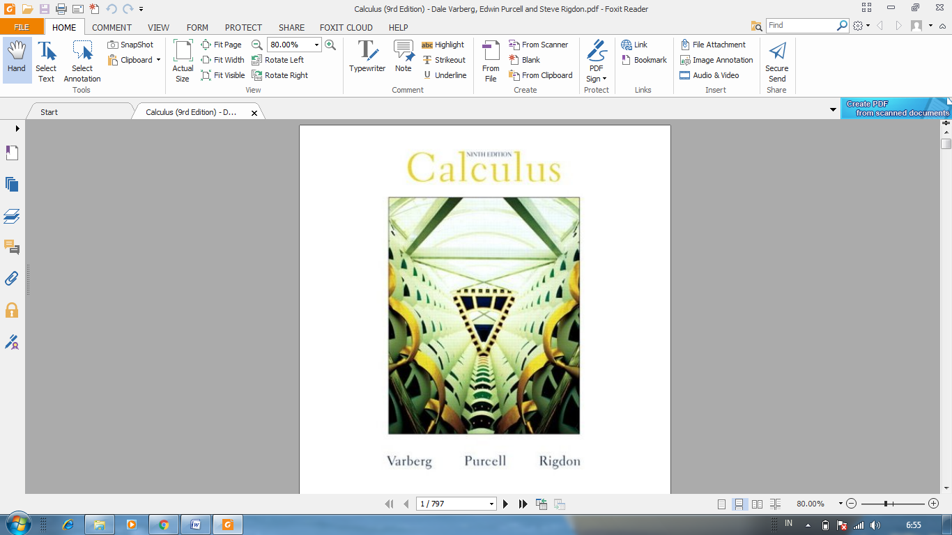Viewport: 952px width, 535px height.
Task: Open the digital signatures panel
Action: [x=12, y=341]
